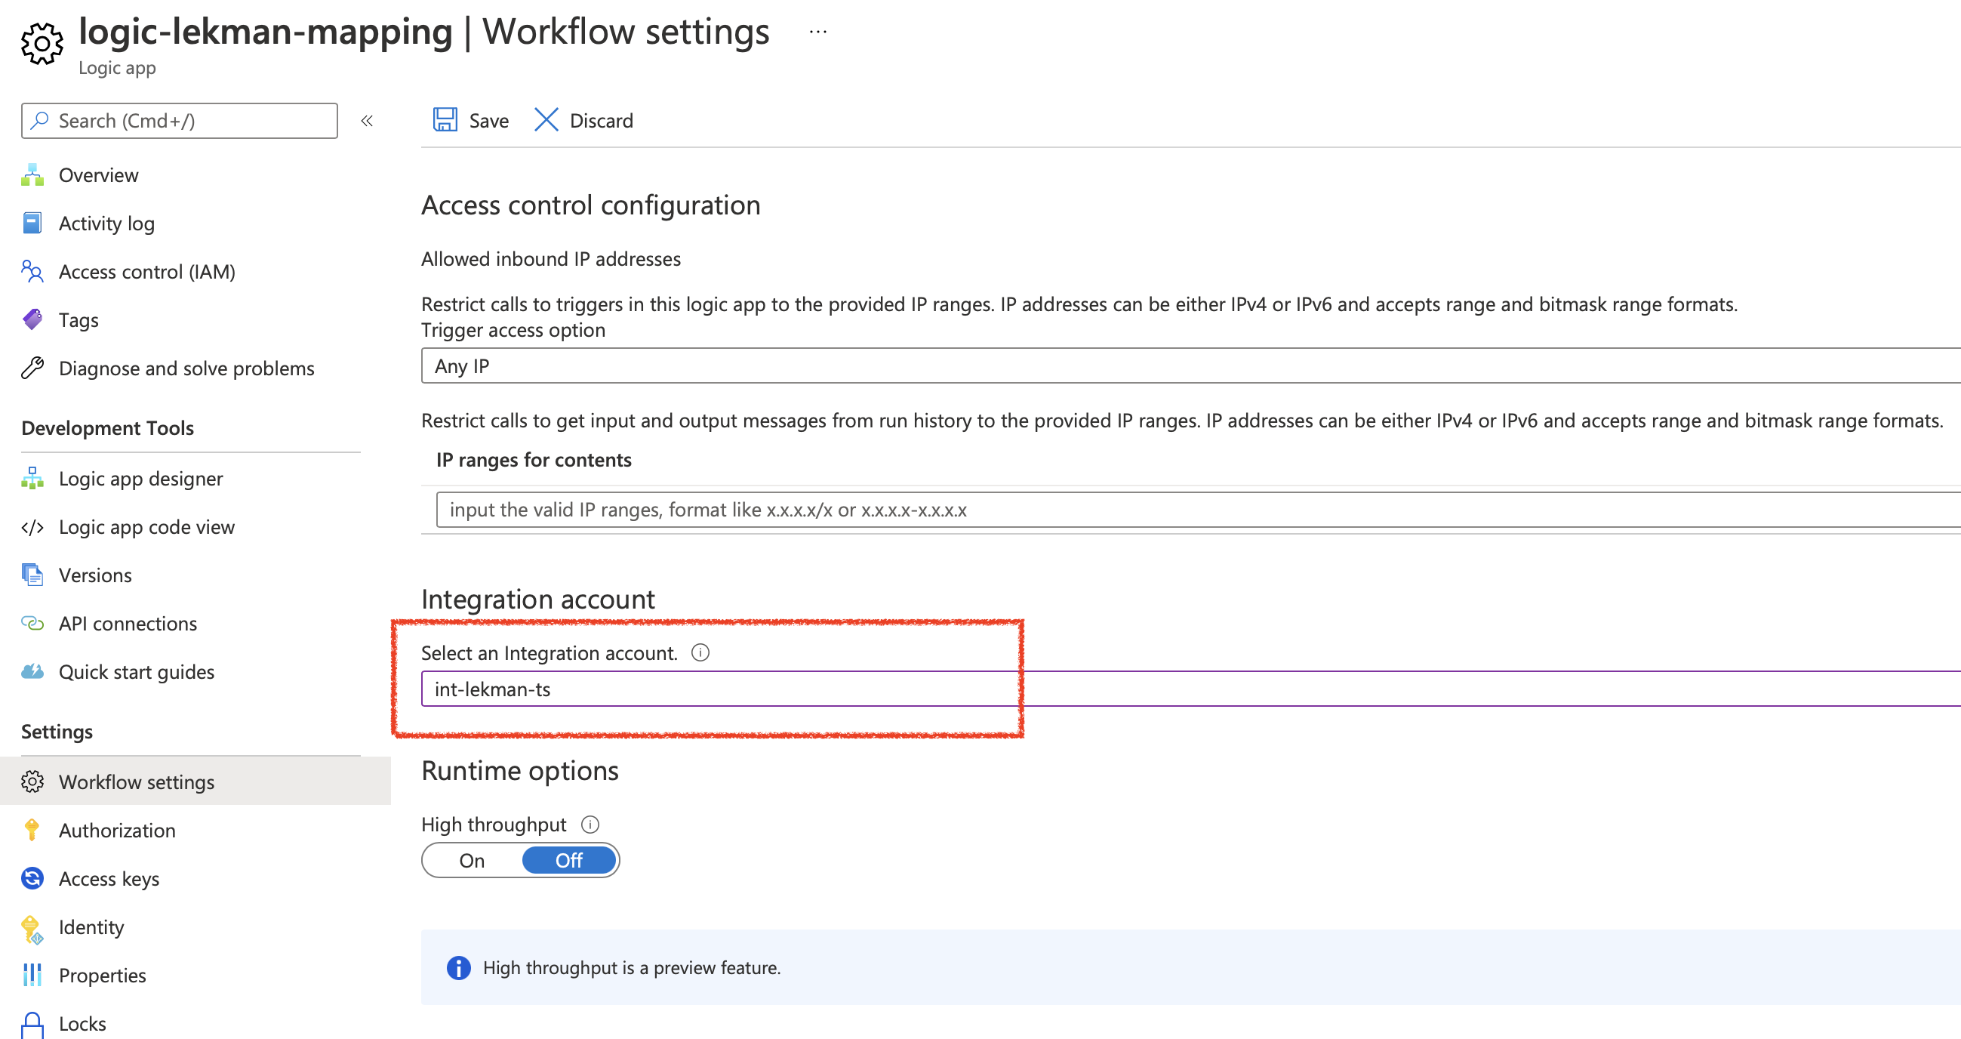1961x1039 pixels.
Task: Open the Logic app designer
Action: [x=140, y=479]
